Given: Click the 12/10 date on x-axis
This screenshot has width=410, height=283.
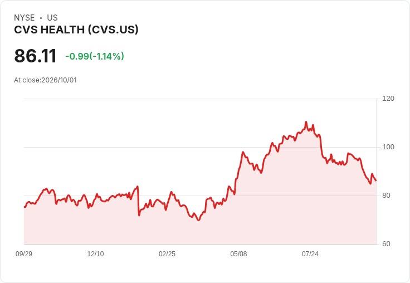Looking at the screenshot, I should click(x=95, y=253).
